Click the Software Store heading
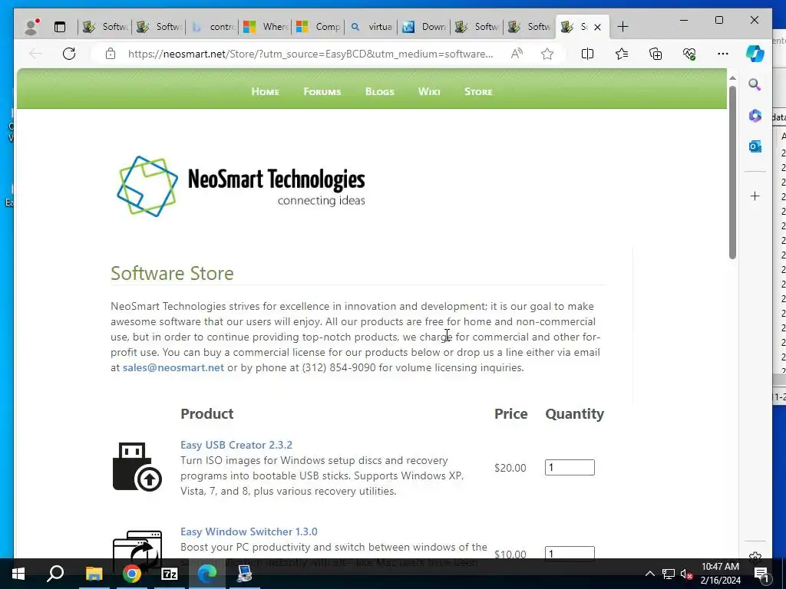This screenshot has height=589, width=786. pyautogui.click(x=172, y=274)
